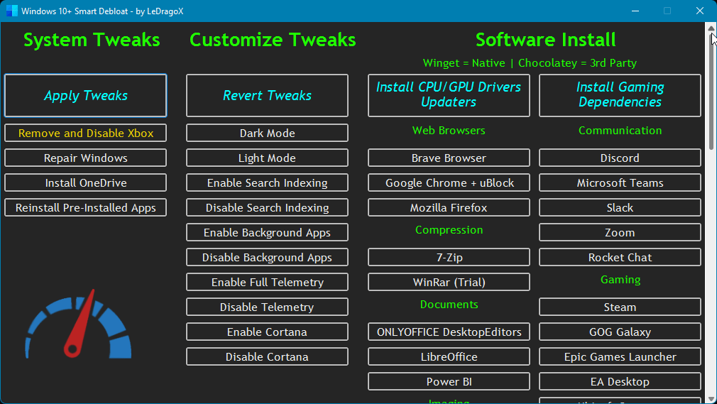This screenshot has width=717, height=404.
Task: Choose Remove and Disable Xbox
Action: (x=85, y=133)
